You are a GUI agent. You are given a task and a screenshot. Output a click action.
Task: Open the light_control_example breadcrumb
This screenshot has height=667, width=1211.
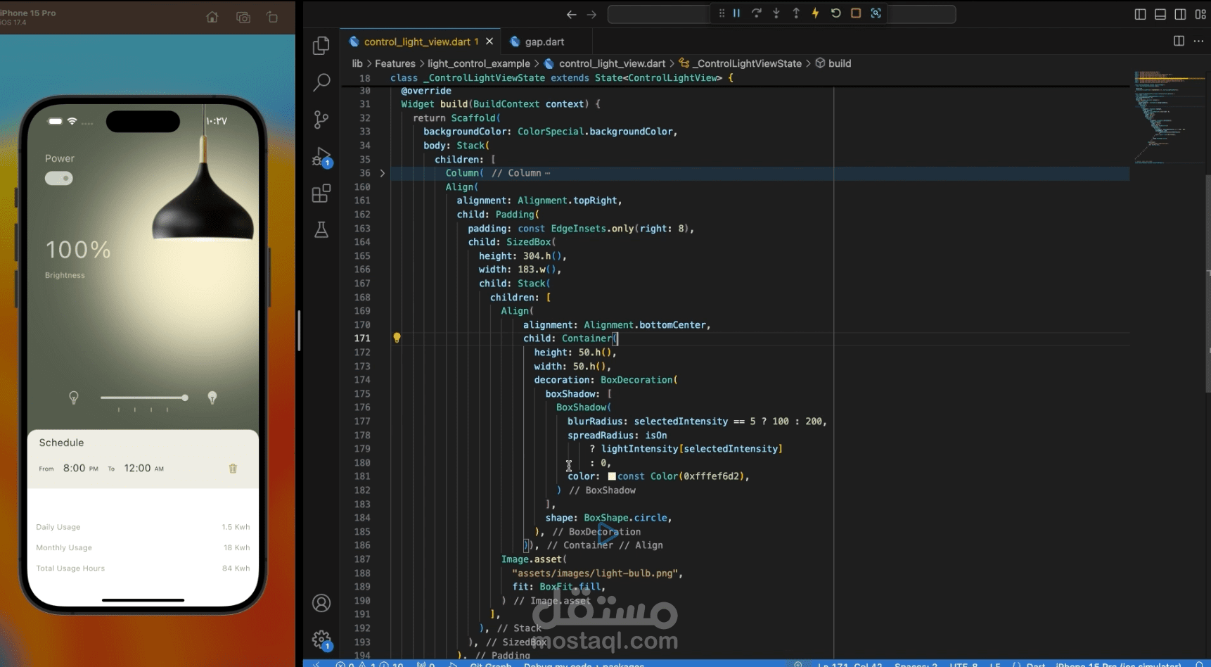(479, 63)
